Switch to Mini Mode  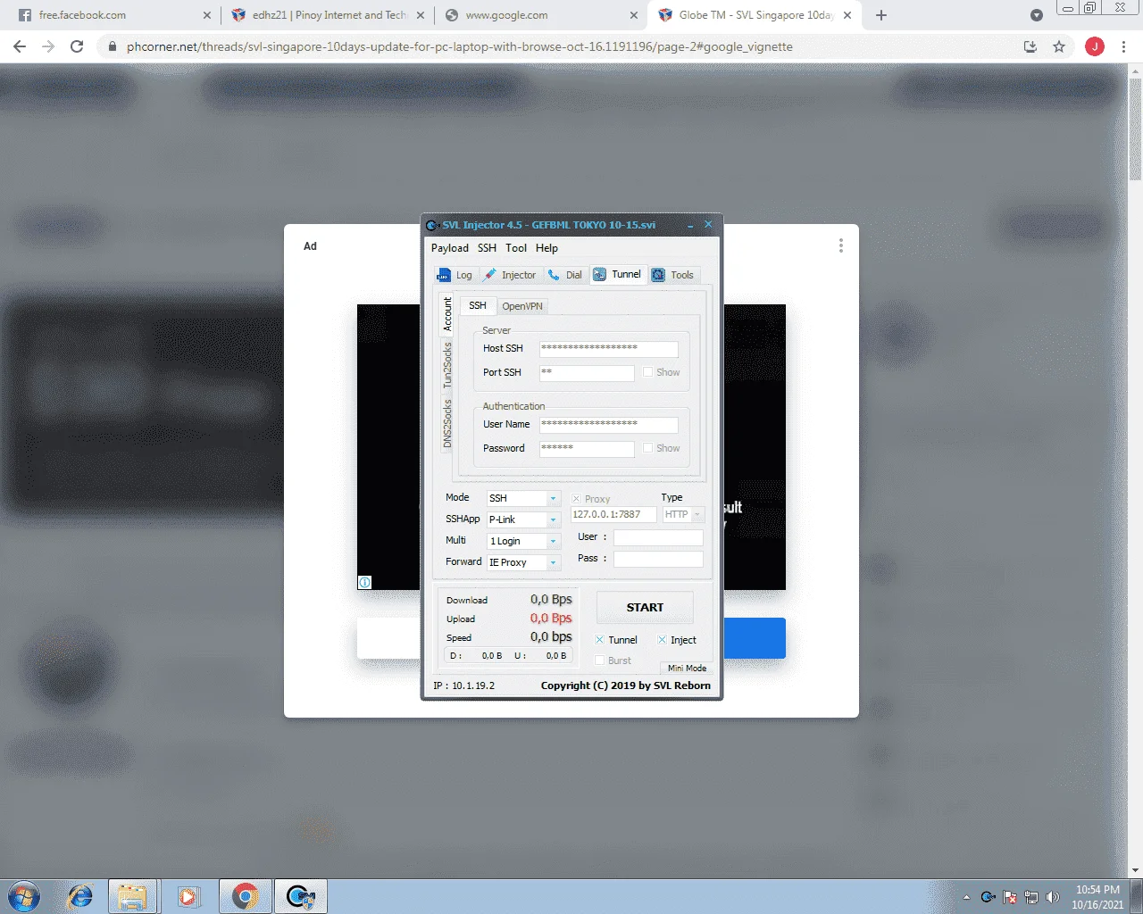coord(687,668)
